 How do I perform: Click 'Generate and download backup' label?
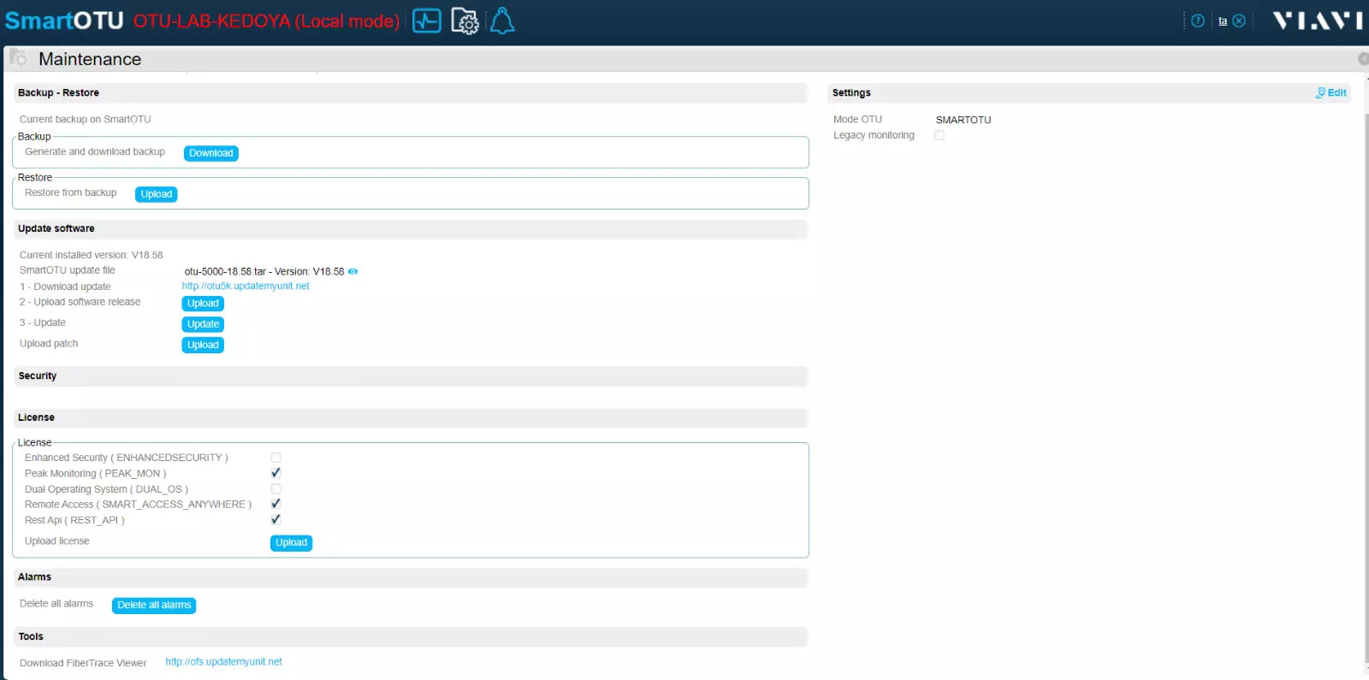(x=95, y=151)
